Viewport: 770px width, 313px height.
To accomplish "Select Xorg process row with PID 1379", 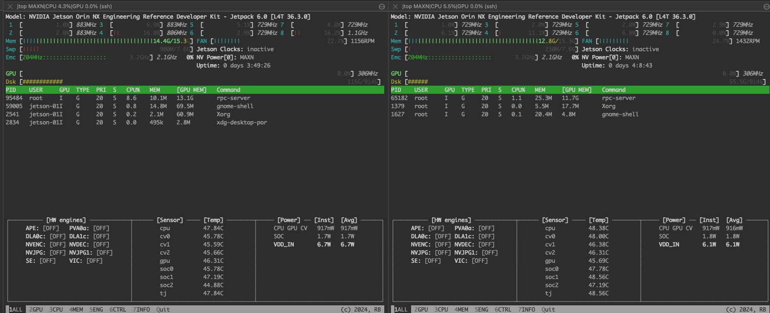I will coord(580,106).
